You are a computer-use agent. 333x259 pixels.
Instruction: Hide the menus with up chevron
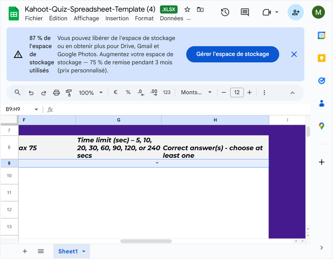pos(292,93)
